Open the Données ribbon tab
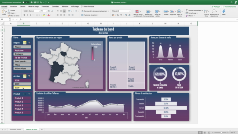 pos(55,7)
